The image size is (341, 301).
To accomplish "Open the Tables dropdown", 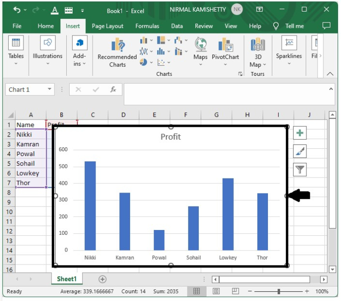I will coord(16,51).
